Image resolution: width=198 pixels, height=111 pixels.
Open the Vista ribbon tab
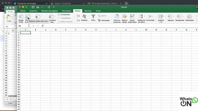(98, 11)
